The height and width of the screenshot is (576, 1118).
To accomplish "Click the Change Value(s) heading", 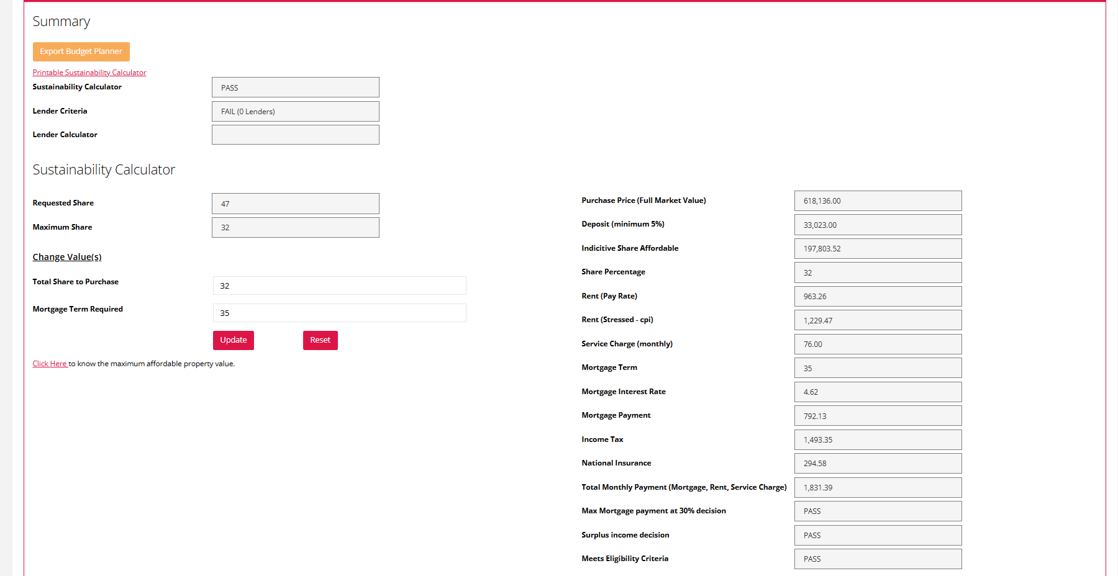I will point(67,257).
